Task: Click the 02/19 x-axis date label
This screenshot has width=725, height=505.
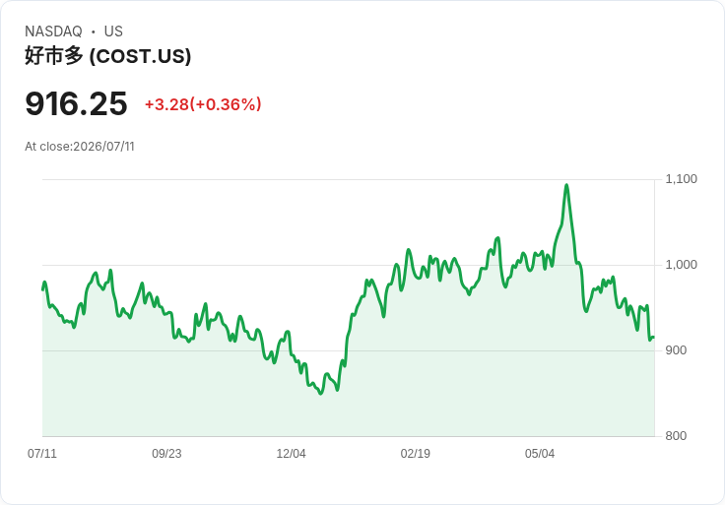Action: tap(416, 453)
